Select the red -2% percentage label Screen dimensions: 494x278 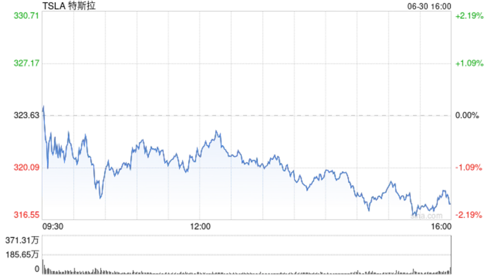pyautogui.click(x=469, y=214)
